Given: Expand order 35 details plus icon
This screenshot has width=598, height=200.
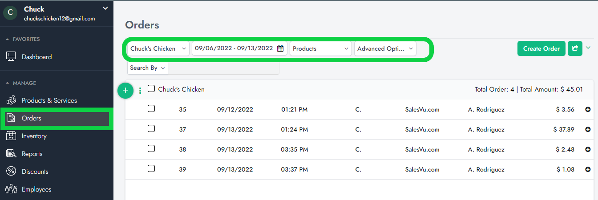Looking at the screenshot, I should [x=588, y=109].
